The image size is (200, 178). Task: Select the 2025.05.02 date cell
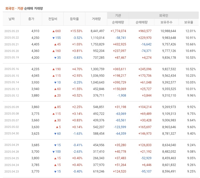click(x=12, y=127)
